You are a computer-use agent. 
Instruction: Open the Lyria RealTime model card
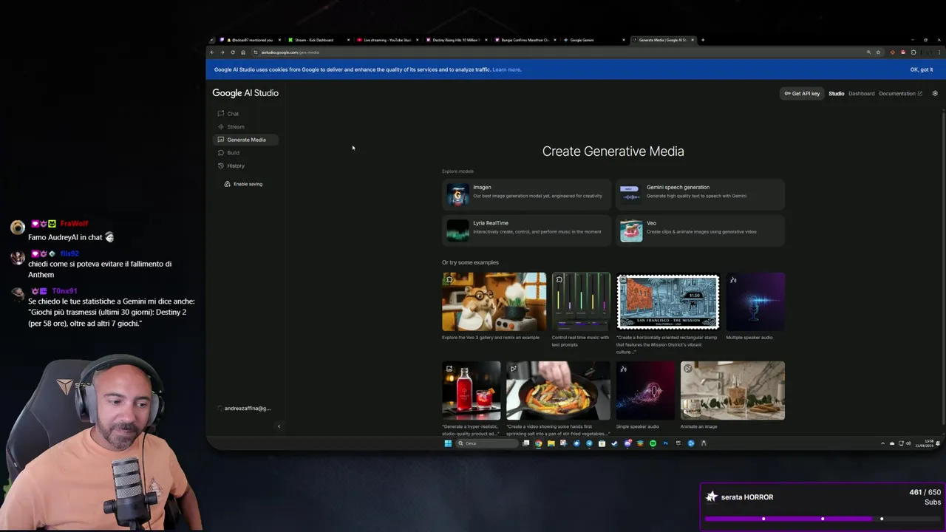click(527, 230)
